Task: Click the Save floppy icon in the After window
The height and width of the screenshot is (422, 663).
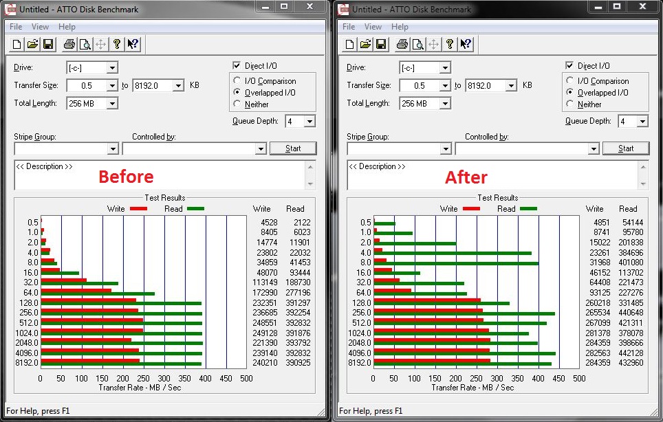Action: click(381, 44)
